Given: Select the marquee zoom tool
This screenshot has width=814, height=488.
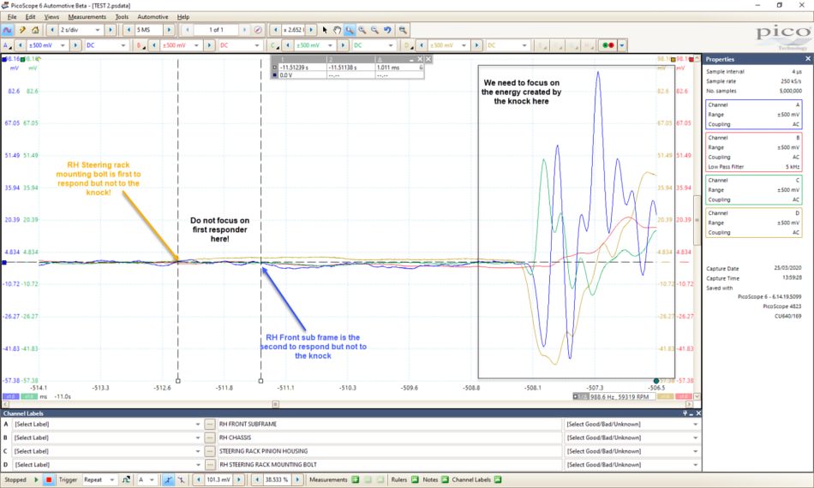Looking at the screenshot, I should [350, 30].
